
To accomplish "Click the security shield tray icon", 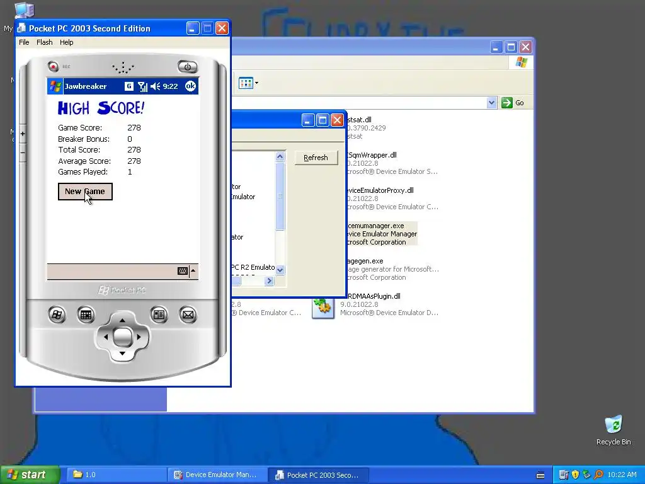I will [x=575, y=475].
